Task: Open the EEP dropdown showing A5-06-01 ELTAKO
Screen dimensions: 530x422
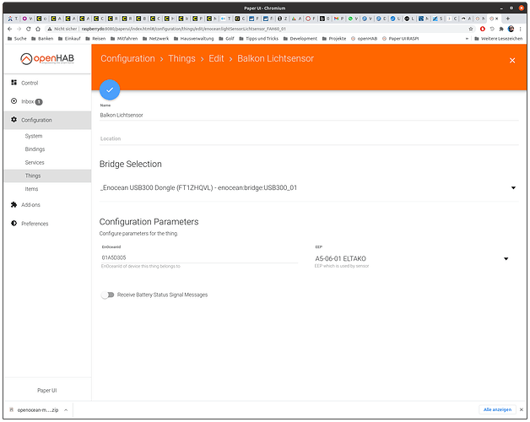Action: point(506,258)
